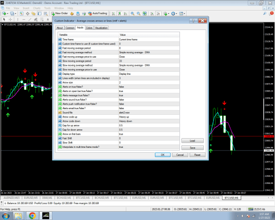
Task: Click the dialog help question mark button
Action: [x=193, y=21]
